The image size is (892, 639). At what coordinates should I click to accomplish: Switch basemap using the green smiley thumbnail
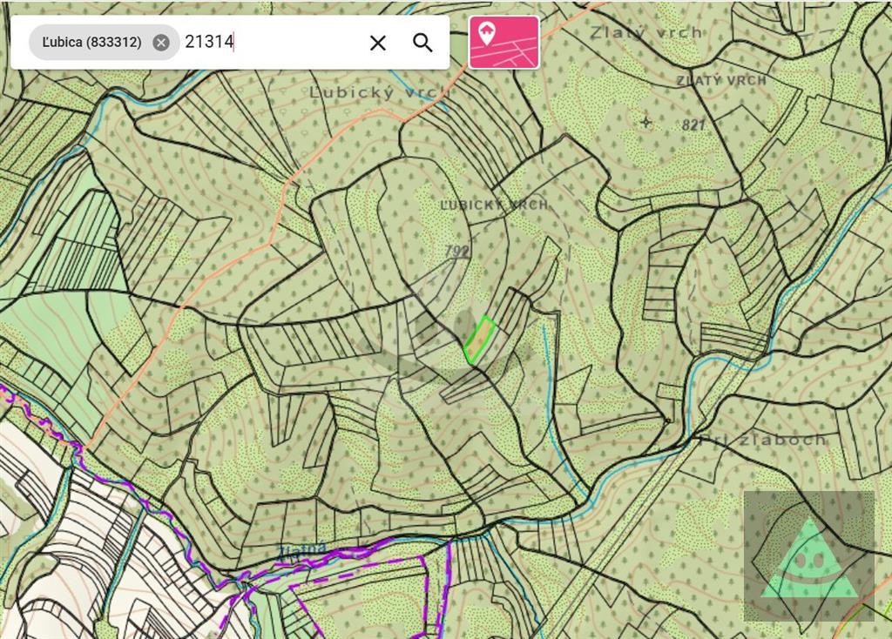click(808, 556)
